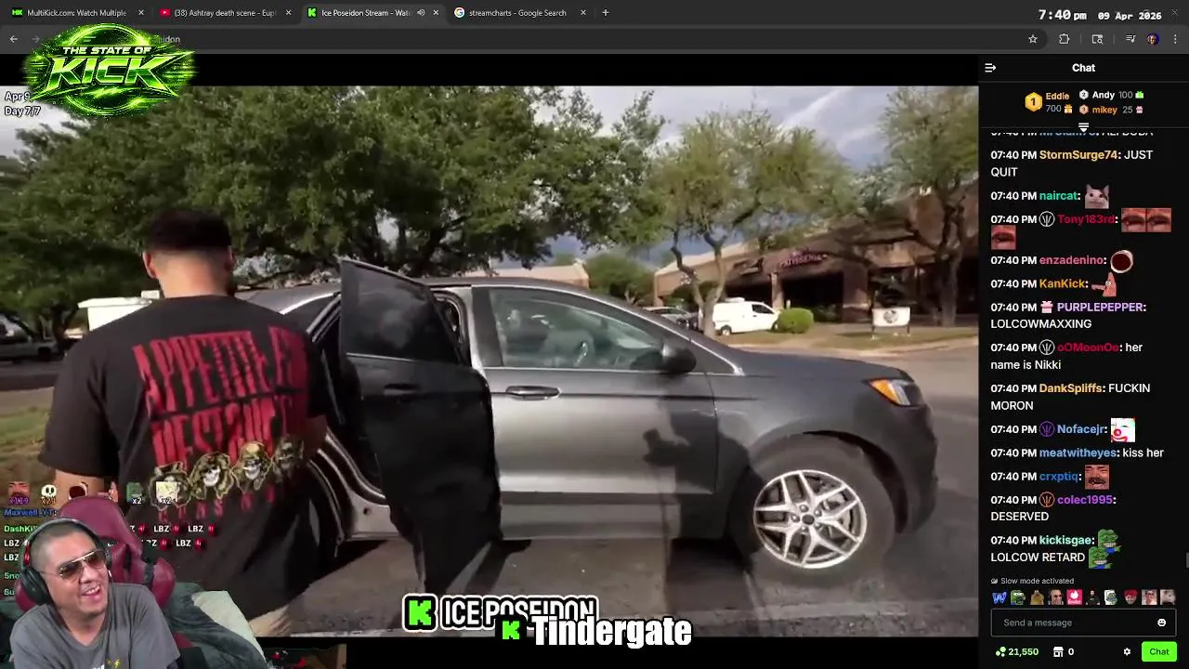The width and height of the screenshot is (1189, 669).
Task: Click meatwitheyes' username in chat
Action: pos(1078,453)
